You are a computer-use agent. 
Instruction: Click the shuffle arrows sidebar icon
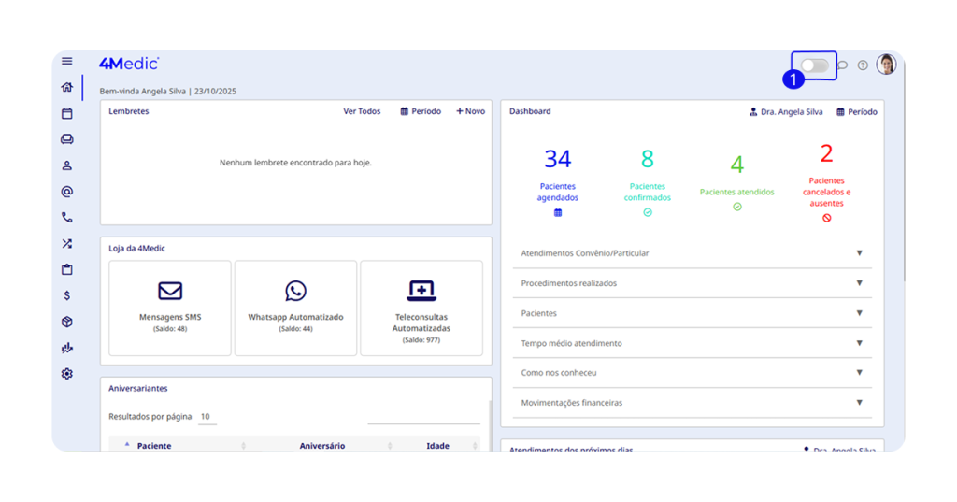[66, 243]
